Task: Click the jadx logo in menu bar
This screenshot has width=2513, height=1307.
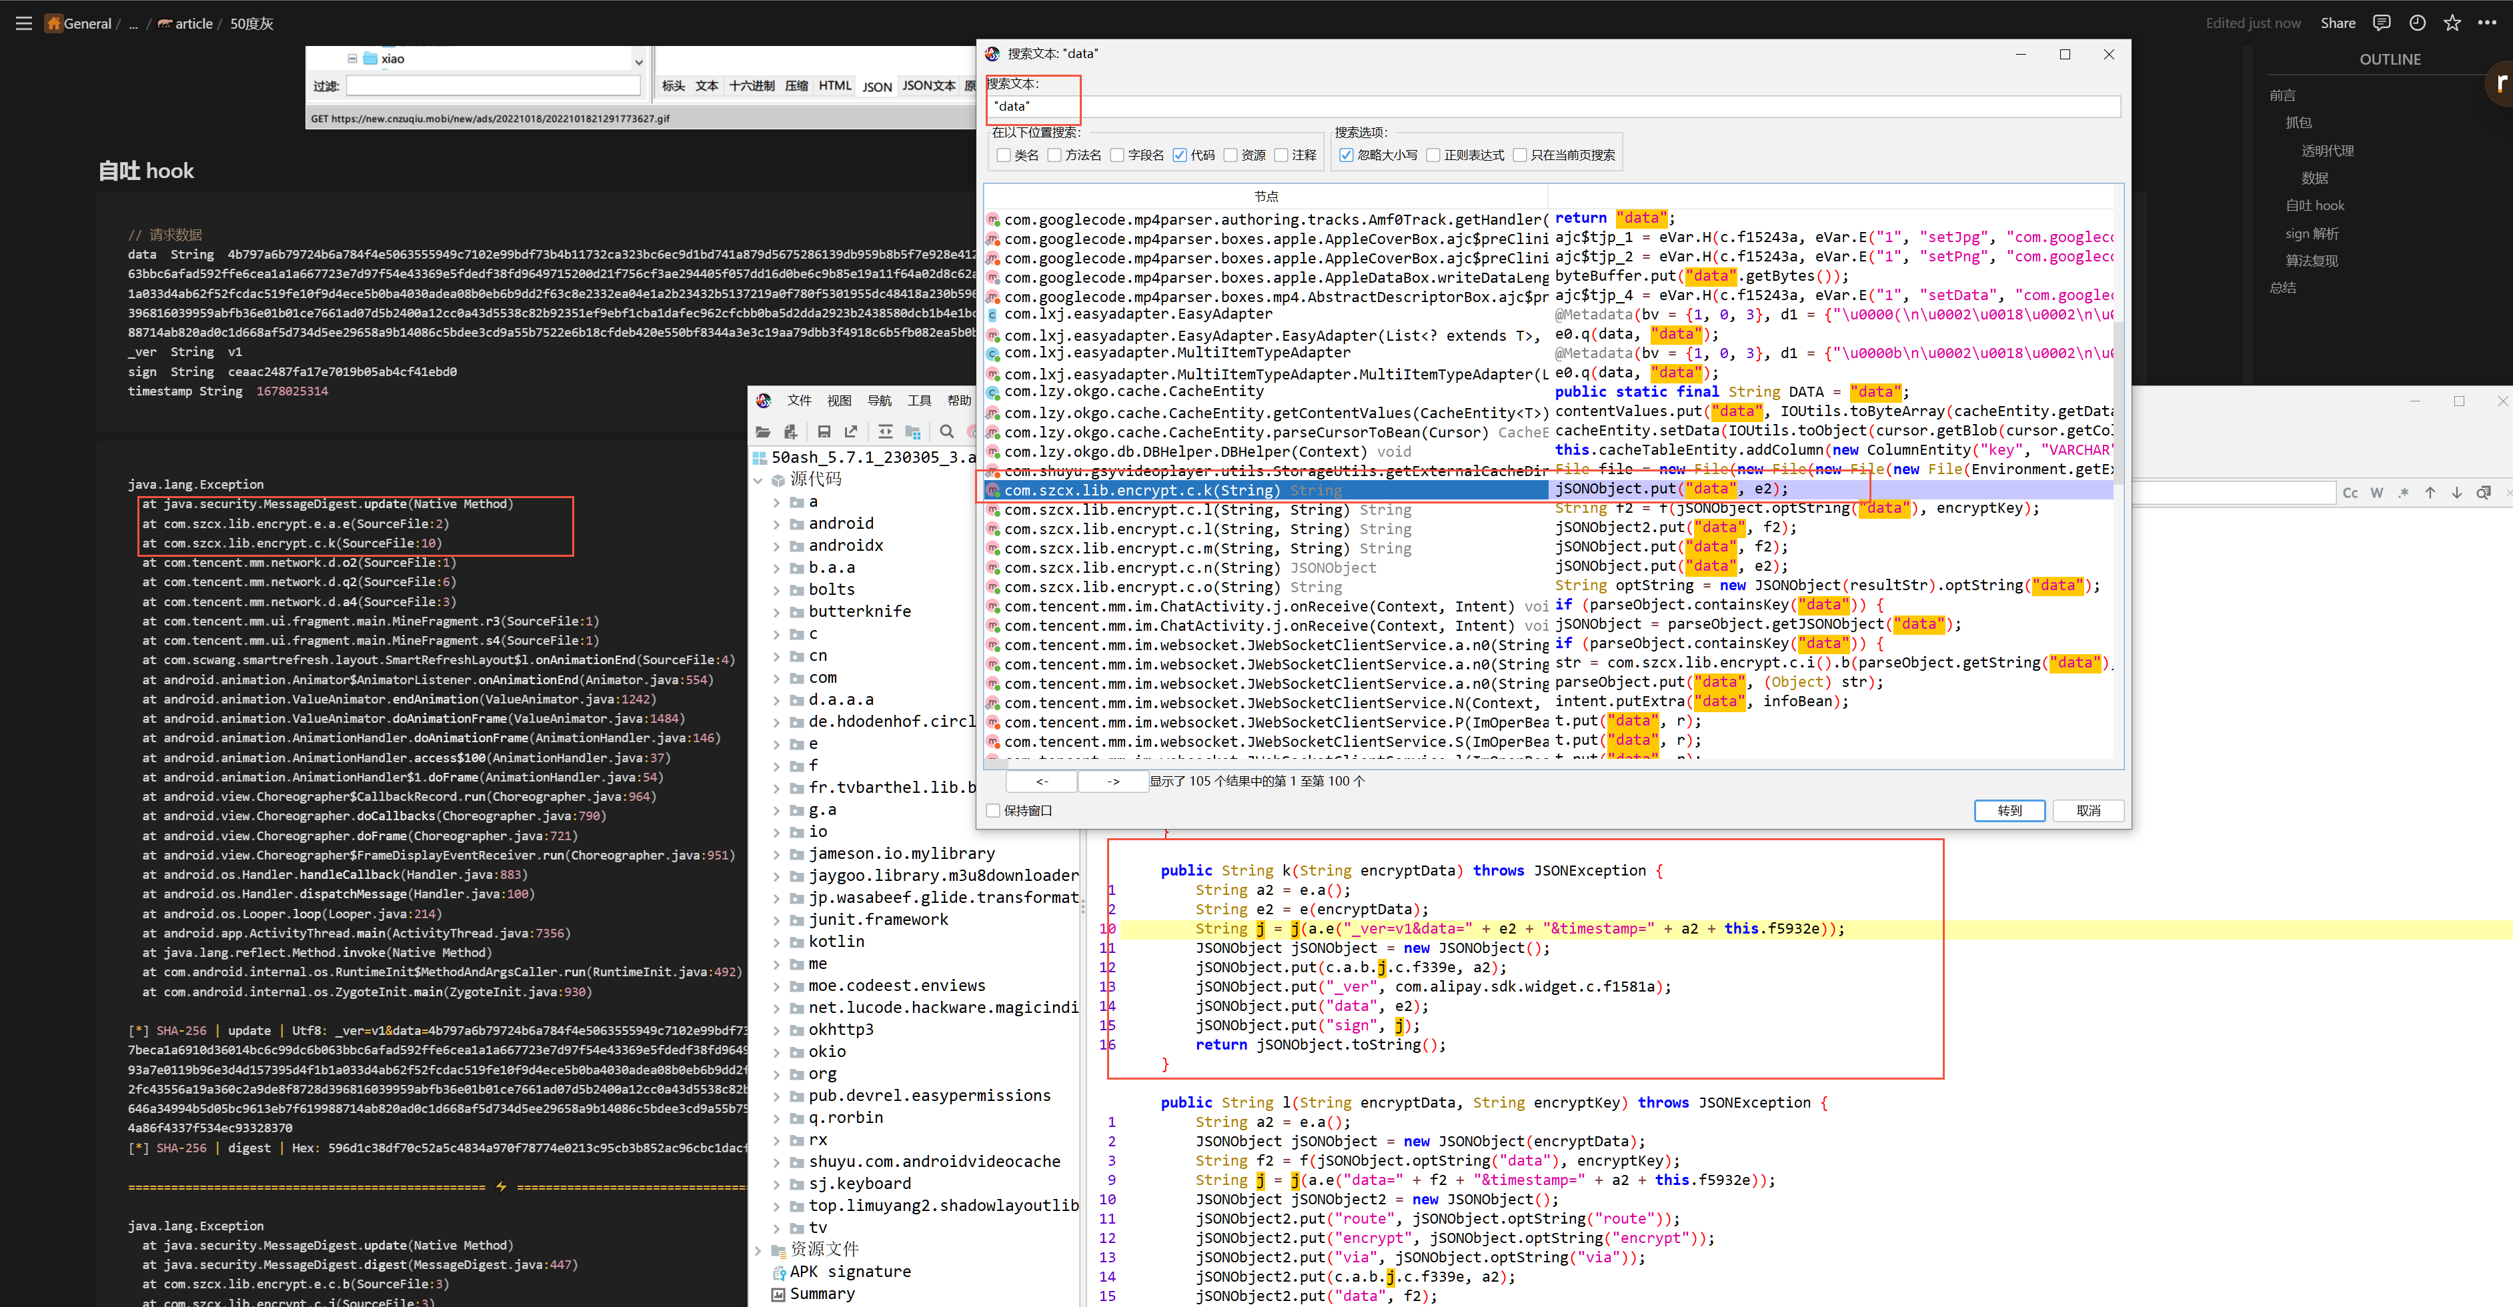Action: click(x=763, y=401)
